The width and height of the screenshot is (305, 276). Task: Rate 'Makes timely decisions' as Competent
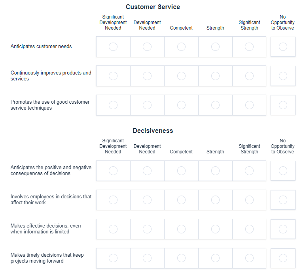pyautogui.click(x=181, y=258)
